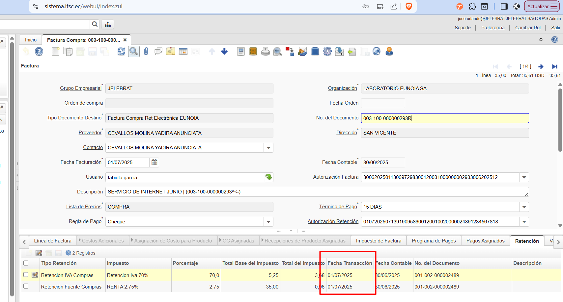
Task: Click the Refresh record toolbar icon
Action: point(121,52)
